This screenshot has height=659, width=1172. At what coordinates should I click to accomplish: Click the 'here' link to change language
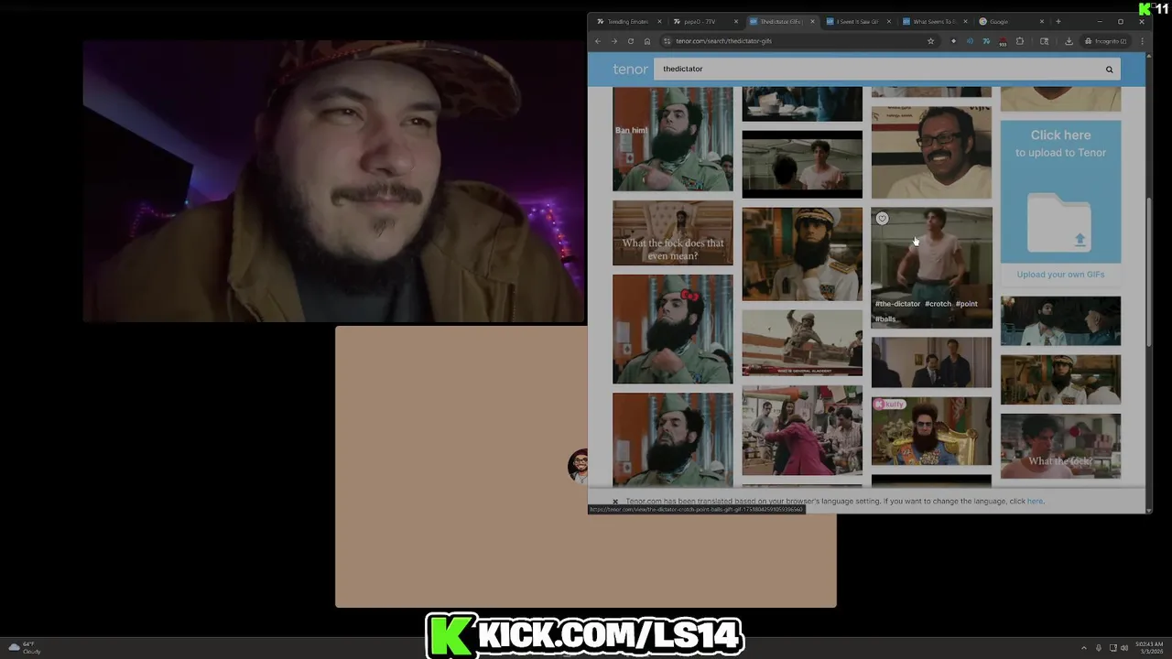pos(1035,502)
